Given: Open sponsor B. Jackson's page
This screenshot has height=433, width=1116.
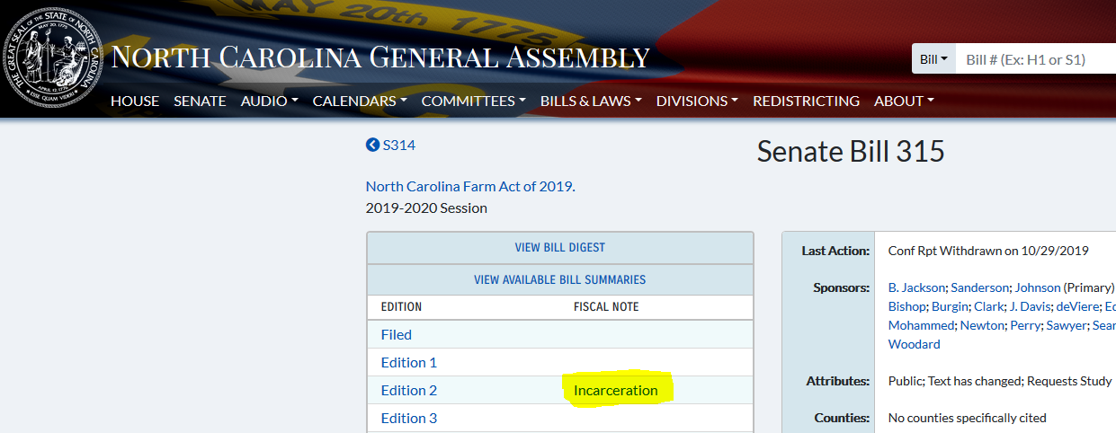Looking at the screenshot, I should pos(916,287).
